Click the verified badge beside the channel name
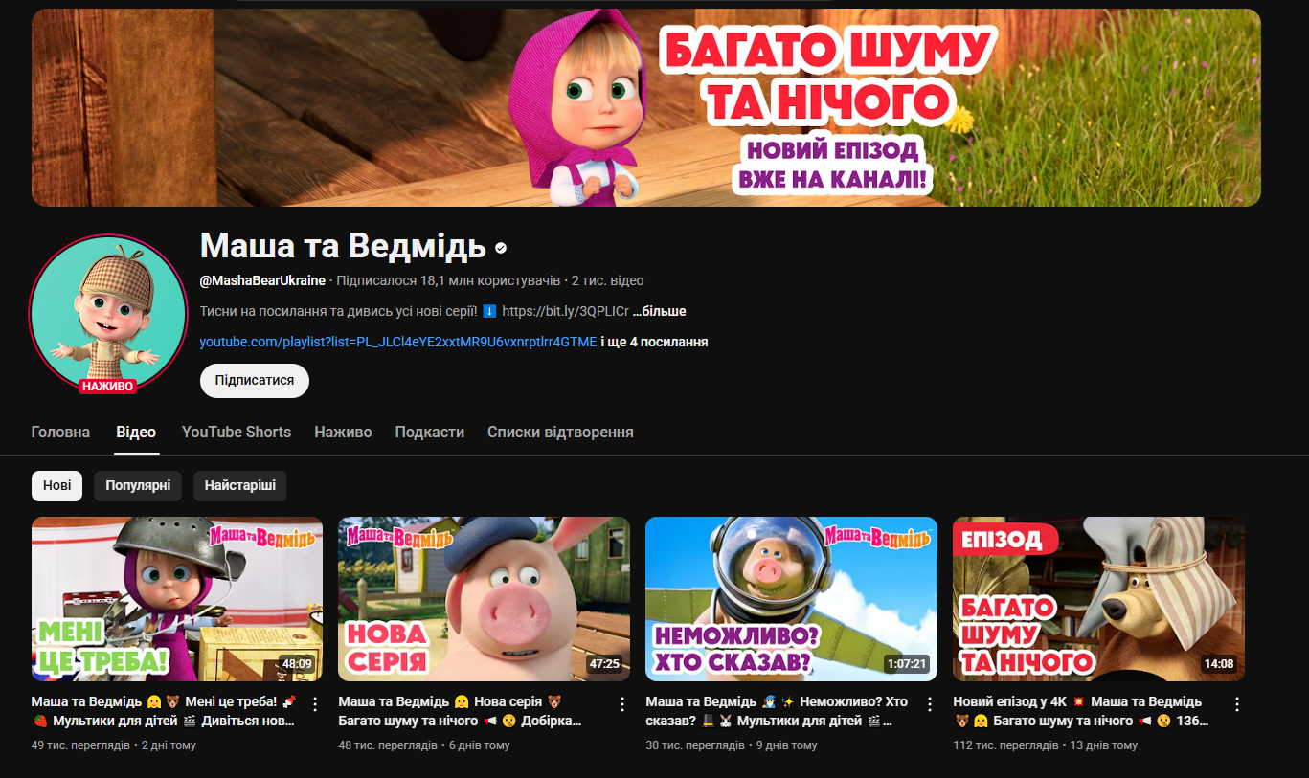 click(501, 248)
